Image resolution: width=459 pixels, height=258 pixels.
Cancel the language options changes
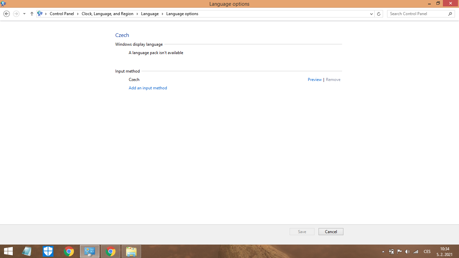pyautogui.click(x=331, y=232)
